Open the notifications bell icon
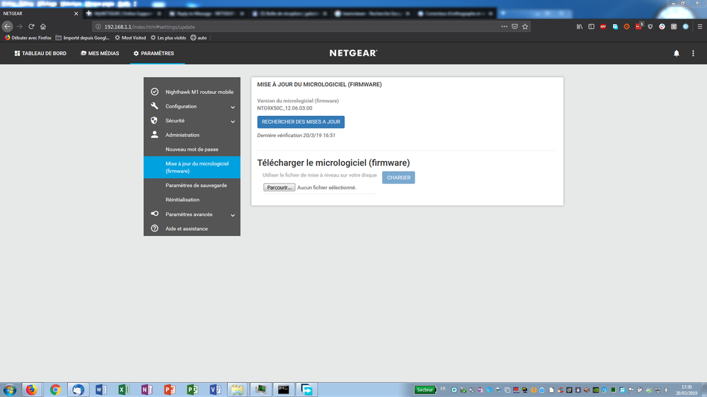 (x=677, y=53)
